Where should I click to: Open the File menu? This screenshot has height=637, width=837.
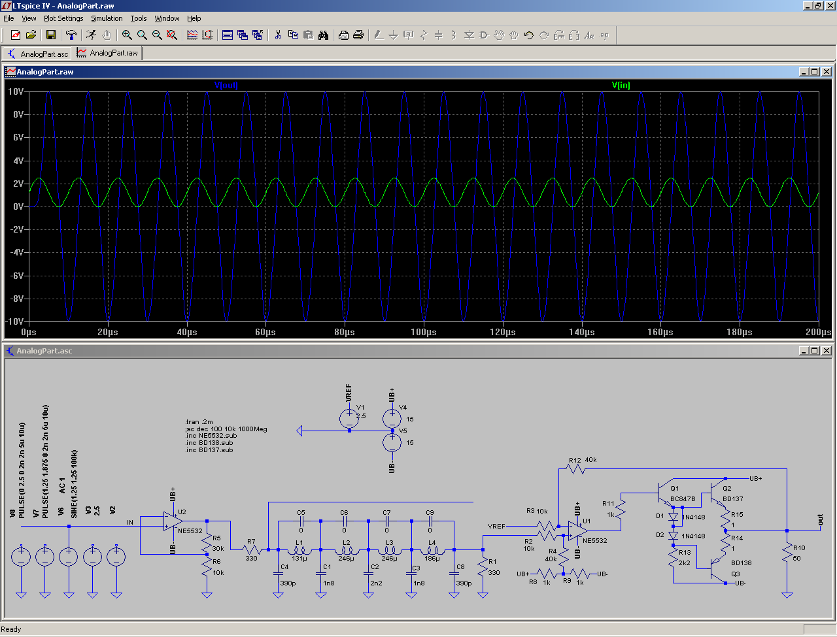(x=9, y=18)
